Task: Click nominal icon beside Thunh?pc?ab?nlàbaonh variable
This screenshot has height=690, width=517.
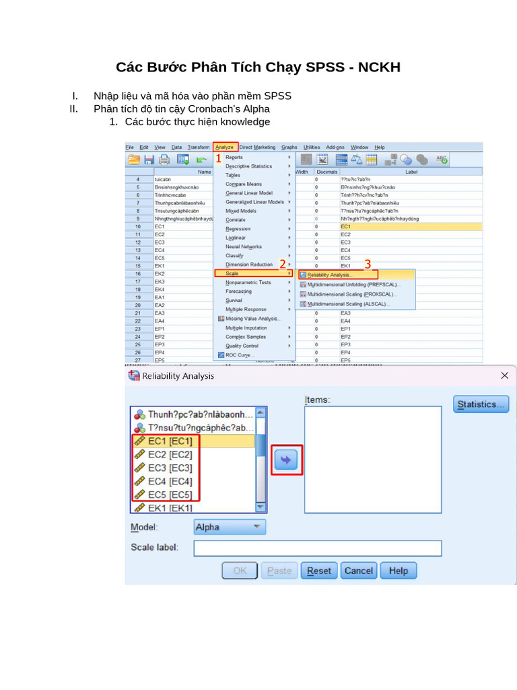Action: click(140, 414)
